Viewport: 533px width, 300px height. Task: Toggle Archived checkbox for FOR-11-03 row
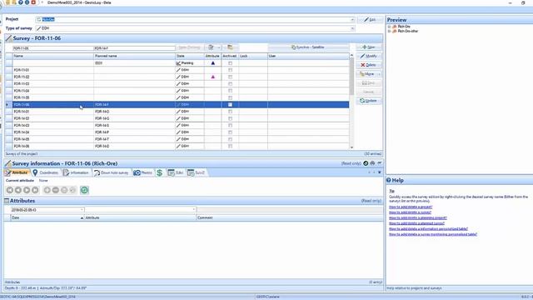[230, 83]
